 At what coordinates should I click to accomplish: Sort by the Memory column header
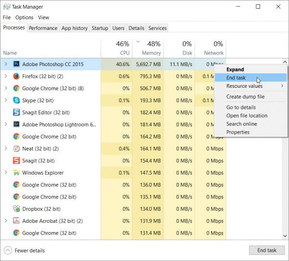coord(148,49)
